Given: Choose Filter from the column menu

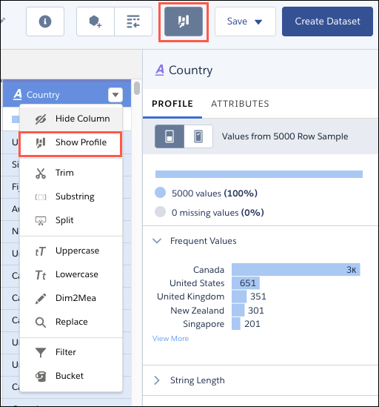Looking at the screenshot, I should tap(71, 352).
